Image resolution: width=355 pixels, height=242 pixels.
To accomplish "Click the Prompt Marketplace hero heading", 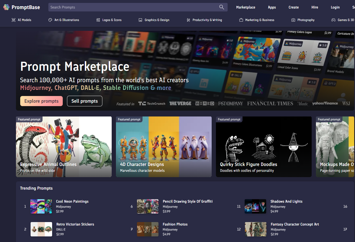I will click(75, 66).
